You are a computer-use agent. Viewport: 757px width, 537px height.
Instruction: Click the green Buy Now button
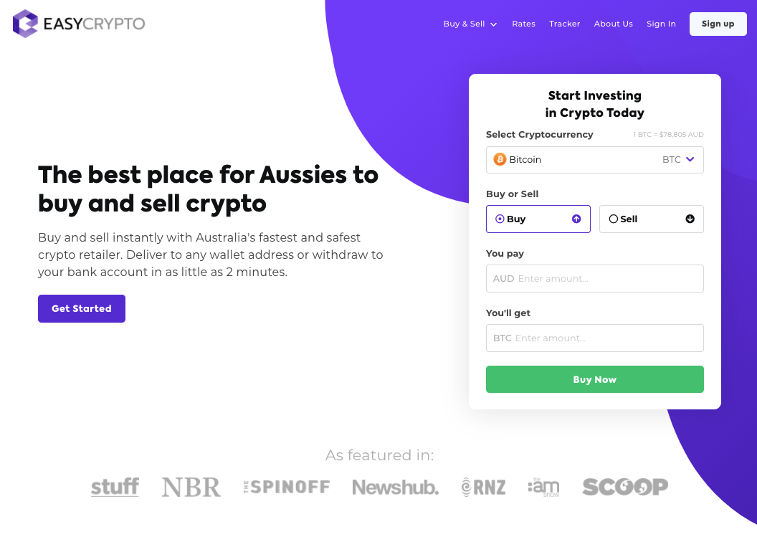point(595,379)
